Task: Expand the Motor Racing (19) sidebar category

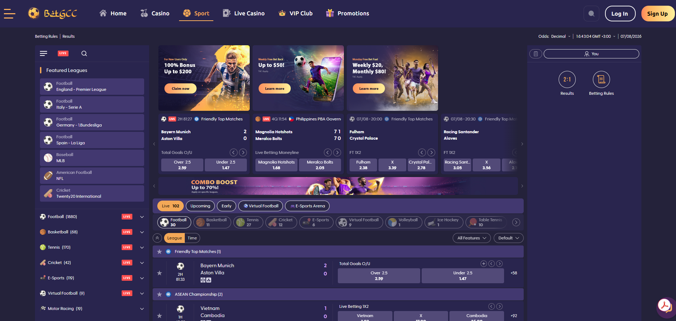Action: (x=142, y=309)
